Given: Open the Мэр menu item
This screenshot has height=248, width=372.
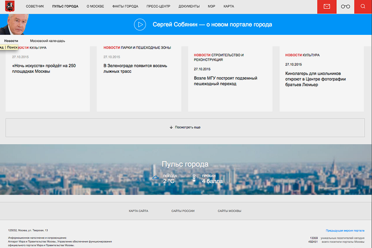Looking at the screenshot, I should 211,6.
